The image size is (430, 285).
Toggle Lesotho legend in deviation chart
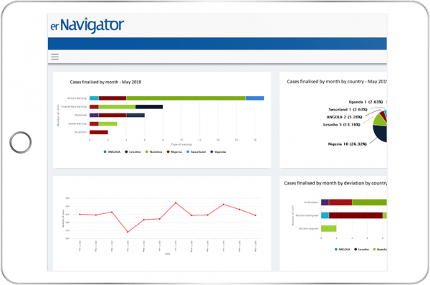[x=361, y=249]
